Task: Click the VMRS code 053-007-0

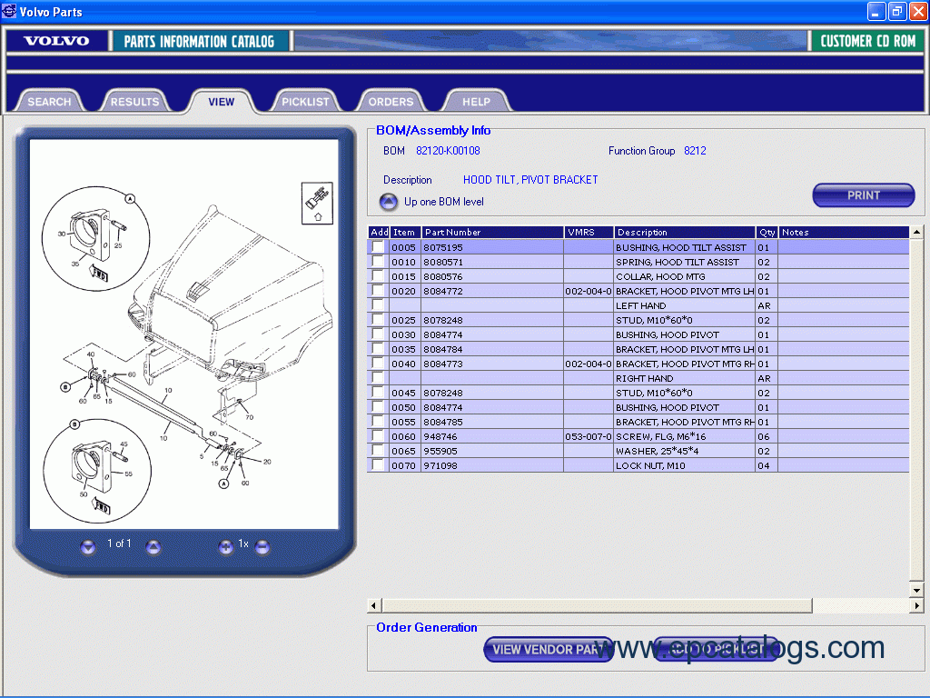Action: tap(589, 436)
